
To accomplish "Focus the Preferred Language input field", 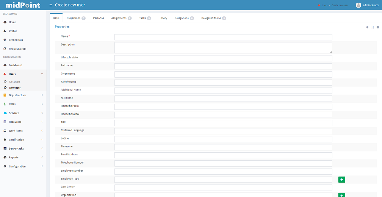I will point(224,131).
